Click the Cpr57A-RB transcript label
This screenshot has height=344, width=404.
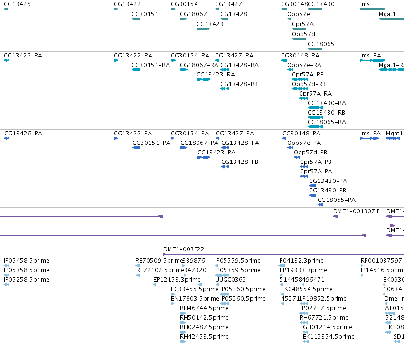click(x=308, y=75)
